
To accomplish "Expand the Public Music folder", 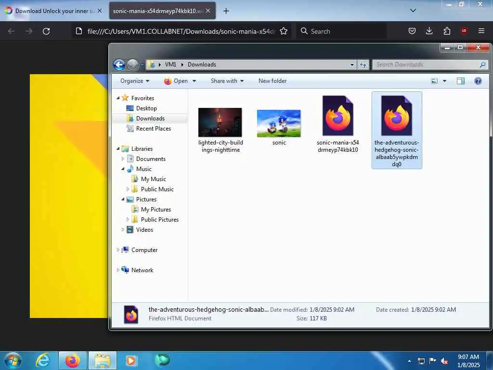I will [128, 189].
